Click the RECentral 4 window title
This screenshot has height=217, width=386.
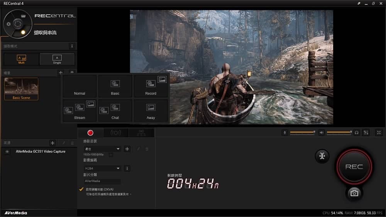[14, 3]
